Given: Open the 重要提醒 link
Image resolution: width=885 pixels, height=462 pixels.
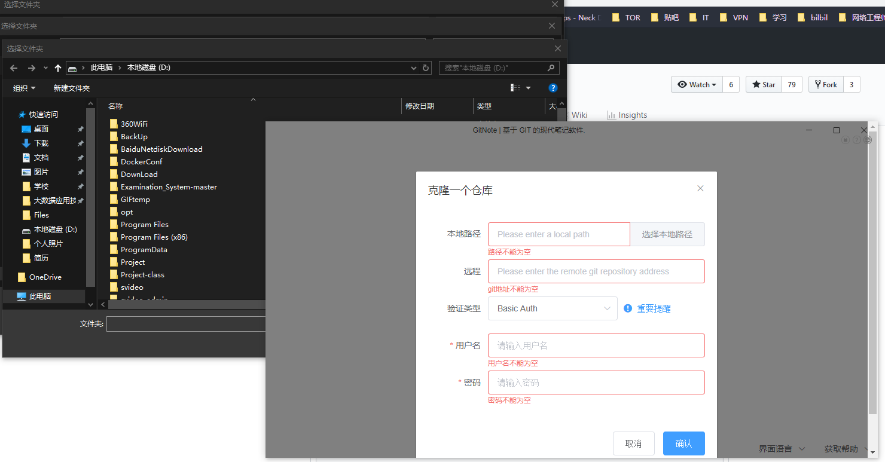Looking at the screenshot, I should point(654,308).
